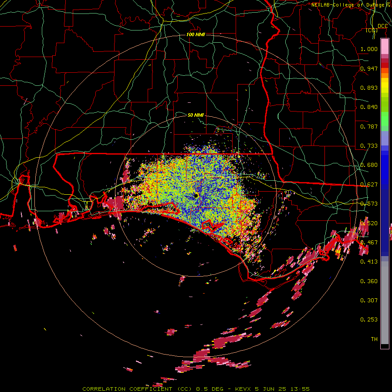Click the 0.253 legend value
This screenshot has width=392, height=392.
[369, 320]
